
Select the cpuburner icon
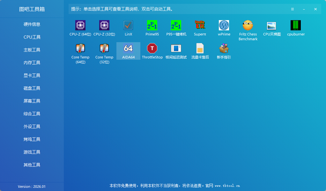click(296, 28)
